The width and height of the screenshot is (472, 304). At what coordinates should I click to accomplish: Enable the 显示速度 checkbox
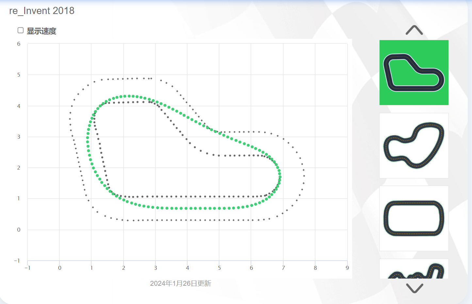point(21,30)
